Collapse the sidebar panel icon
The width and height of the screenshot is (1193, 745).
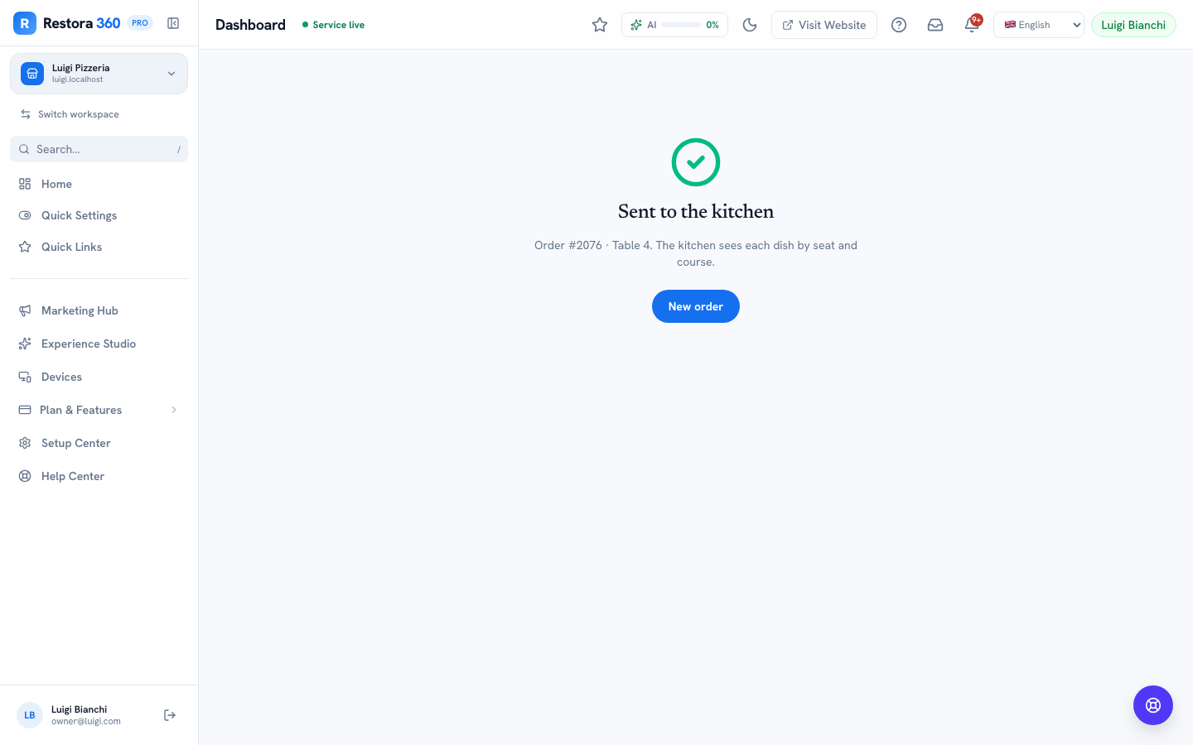(173, 23)
